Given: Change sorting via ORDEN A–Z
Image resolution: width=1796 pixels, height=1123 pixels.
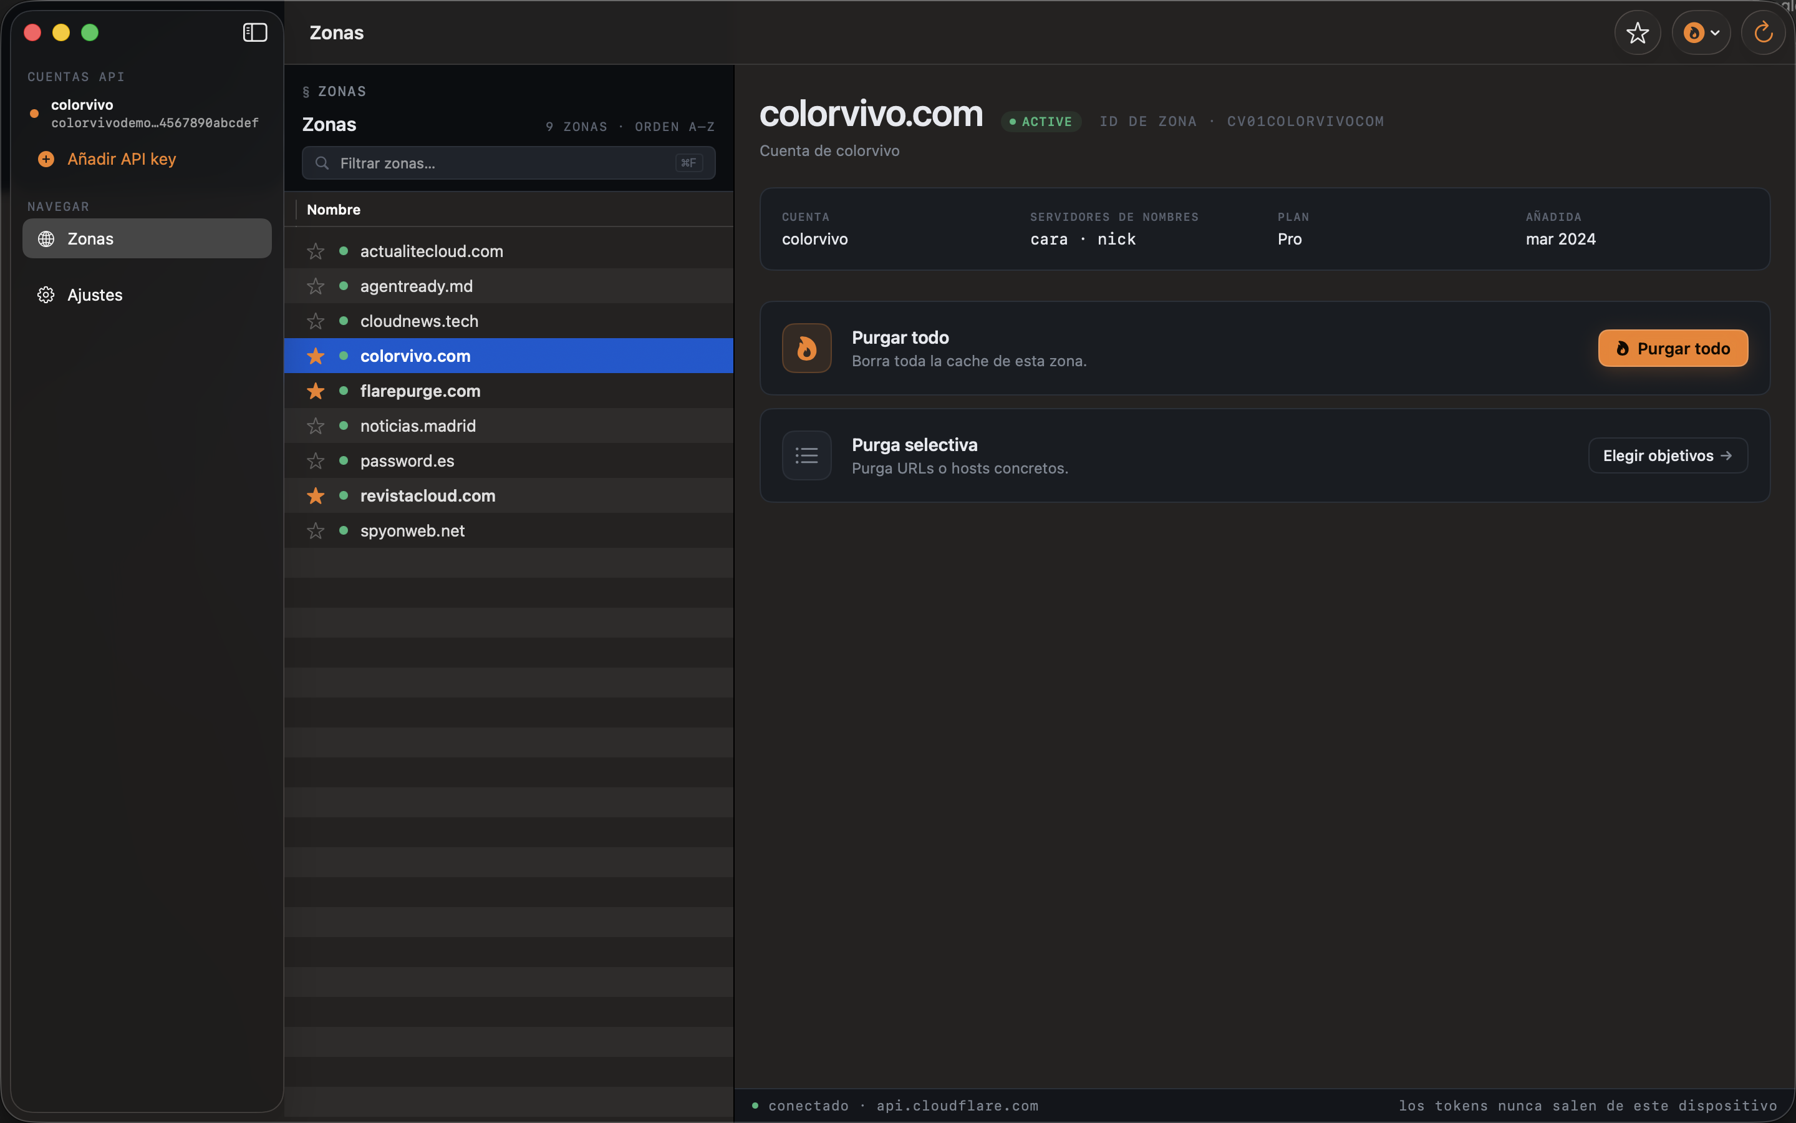Looking at the screenshot, I should tap(674, 125).
